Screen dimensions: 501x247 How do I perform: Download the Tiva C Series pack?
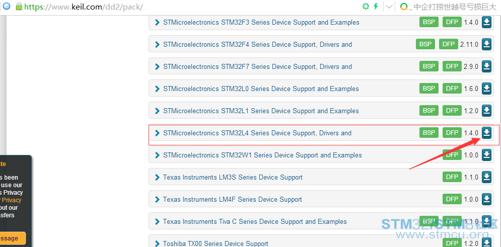point(486,221)
